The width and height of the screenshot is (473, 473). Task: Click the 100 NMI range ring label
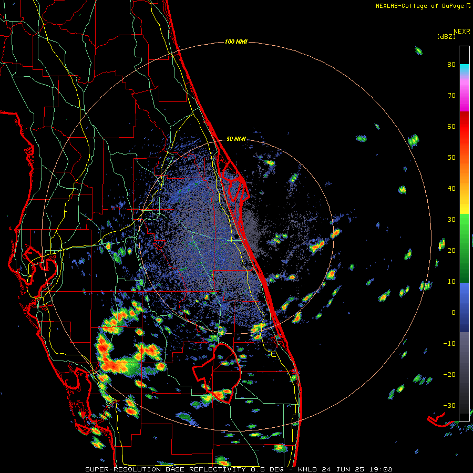pyautogui.click(x=236, y=42)
